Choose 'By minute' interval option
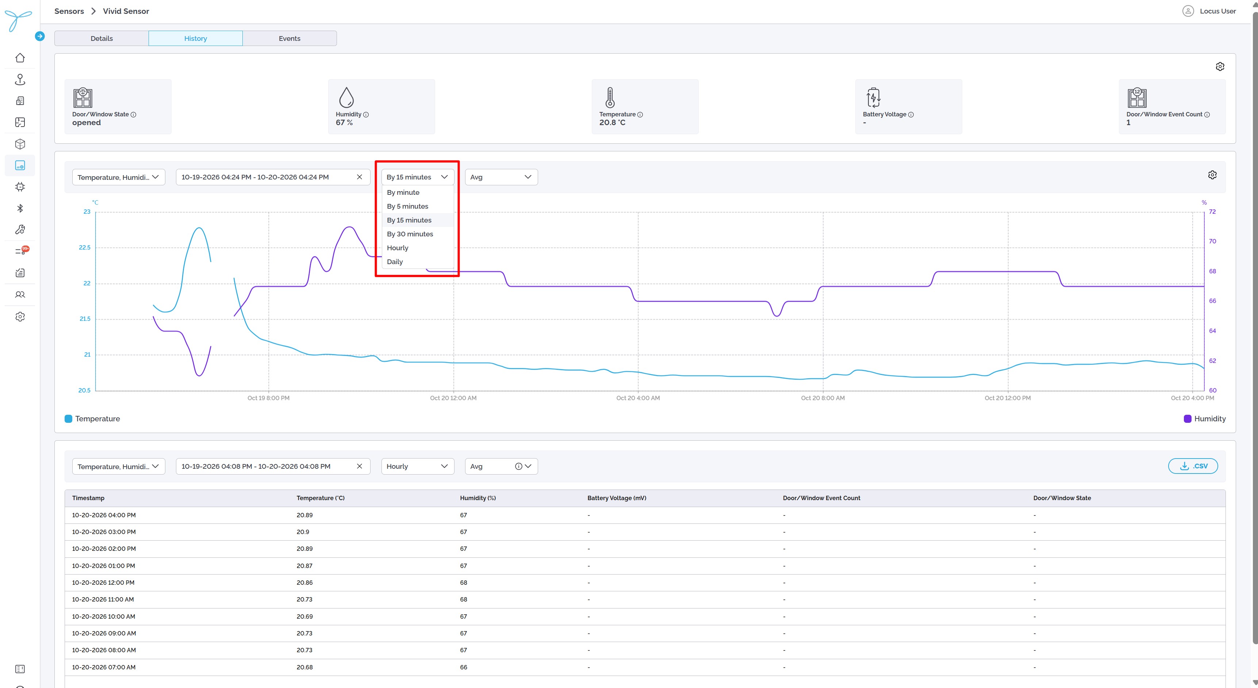The width and height of the screenshot is (1258, 688). [418, 192]
